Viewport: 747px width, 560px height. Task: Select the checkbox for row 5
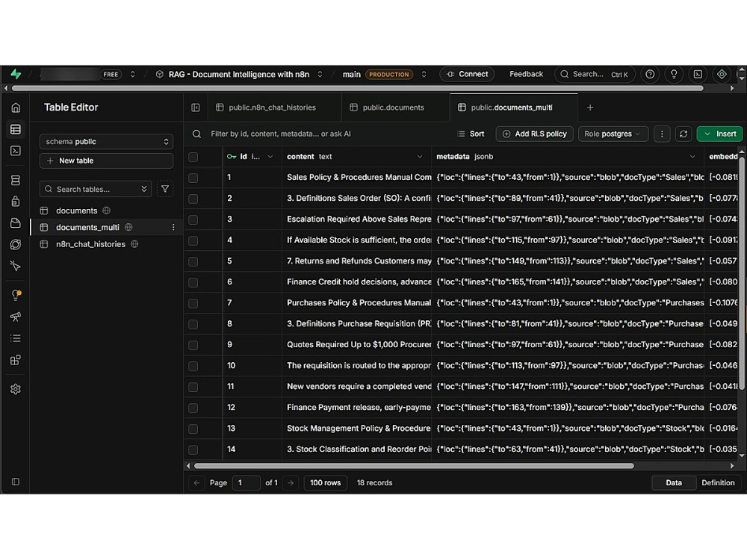click(193, 261)
